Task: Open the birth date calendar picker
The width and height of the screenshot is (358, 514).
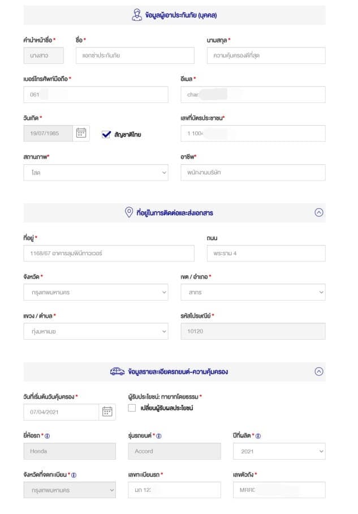Action: [81, 133]
